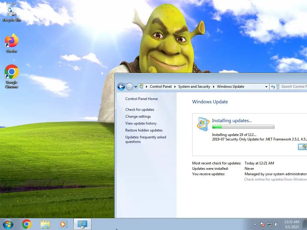Viewport: 307px width, 230px height.
Task: Open taskbar clock showing 12:32 AM
Action: click(291, 224)
